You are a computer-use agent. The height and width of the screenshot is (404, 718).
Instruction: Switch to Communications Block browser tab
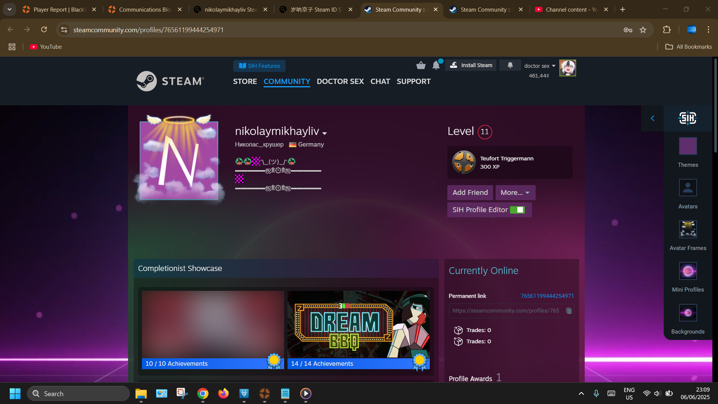coord(145,10)
